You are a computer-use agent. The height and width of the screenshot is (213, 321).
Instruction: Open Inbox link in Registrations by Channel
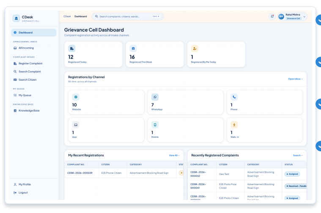point(295,79)
